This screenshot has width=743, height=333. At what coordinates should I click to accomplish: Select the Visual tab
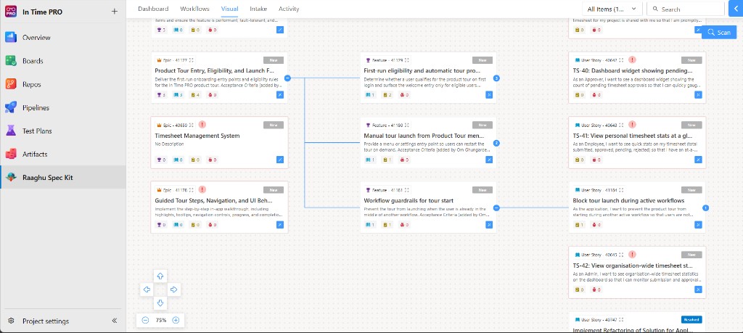(x=229, y=9)
